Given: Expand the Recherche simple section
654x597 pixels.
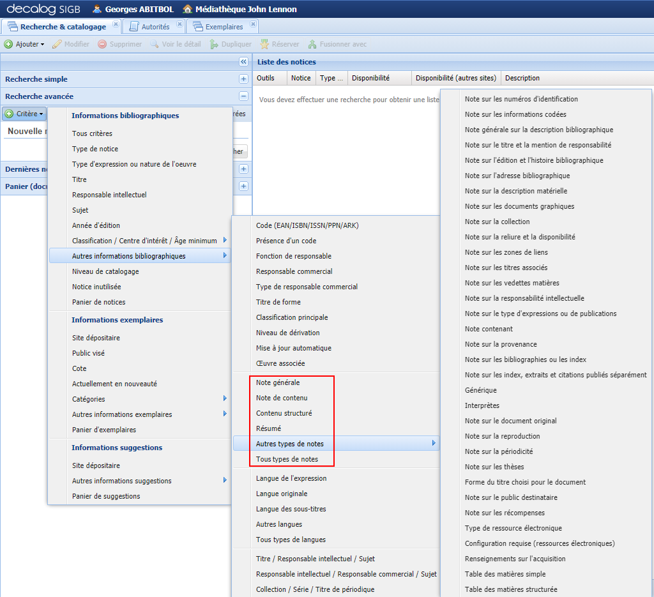Looking at the screenshot, I should coord(243,79).
